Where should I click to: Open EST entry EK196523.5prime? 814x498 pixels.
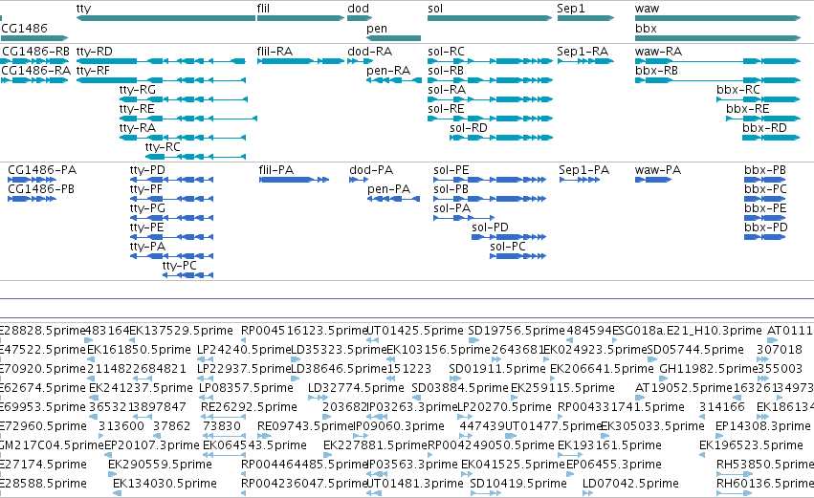tap(751, 444)
